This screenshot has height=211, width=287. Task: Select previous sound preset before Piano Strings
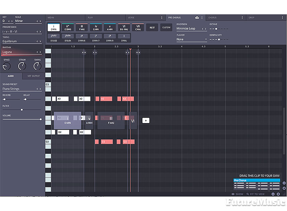37,89
